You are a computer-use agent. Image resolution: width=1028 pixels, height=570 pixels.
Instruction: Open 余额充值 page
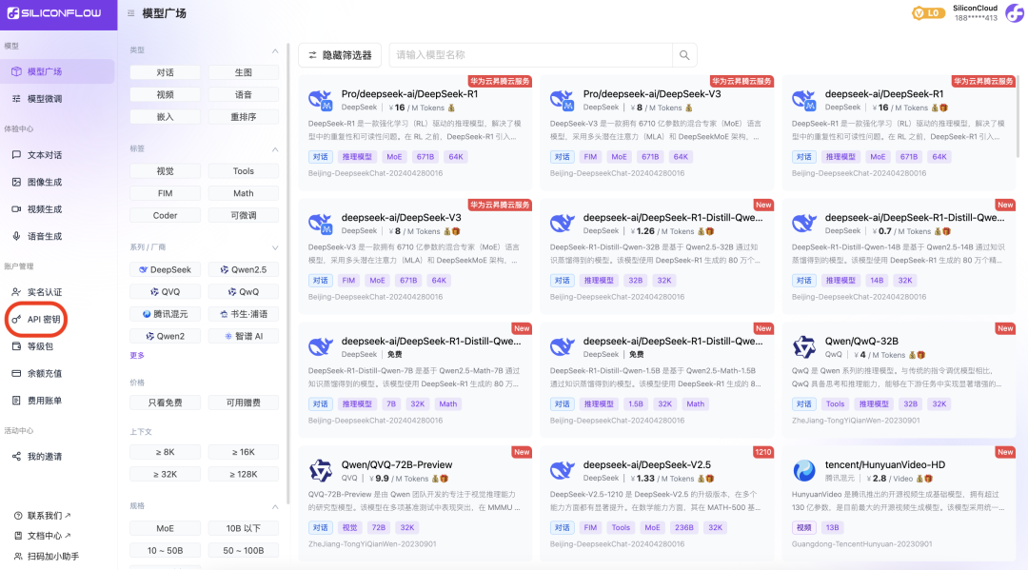58,373
